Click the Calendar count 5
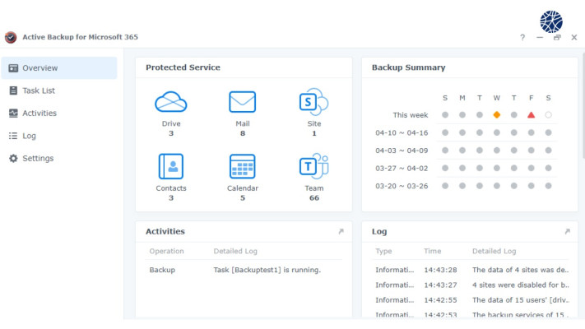 click(x=243, y=197)
